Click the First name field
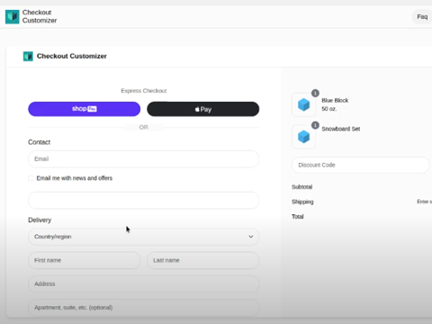Viewport: 432px width, 324px height. coord(85,260)
